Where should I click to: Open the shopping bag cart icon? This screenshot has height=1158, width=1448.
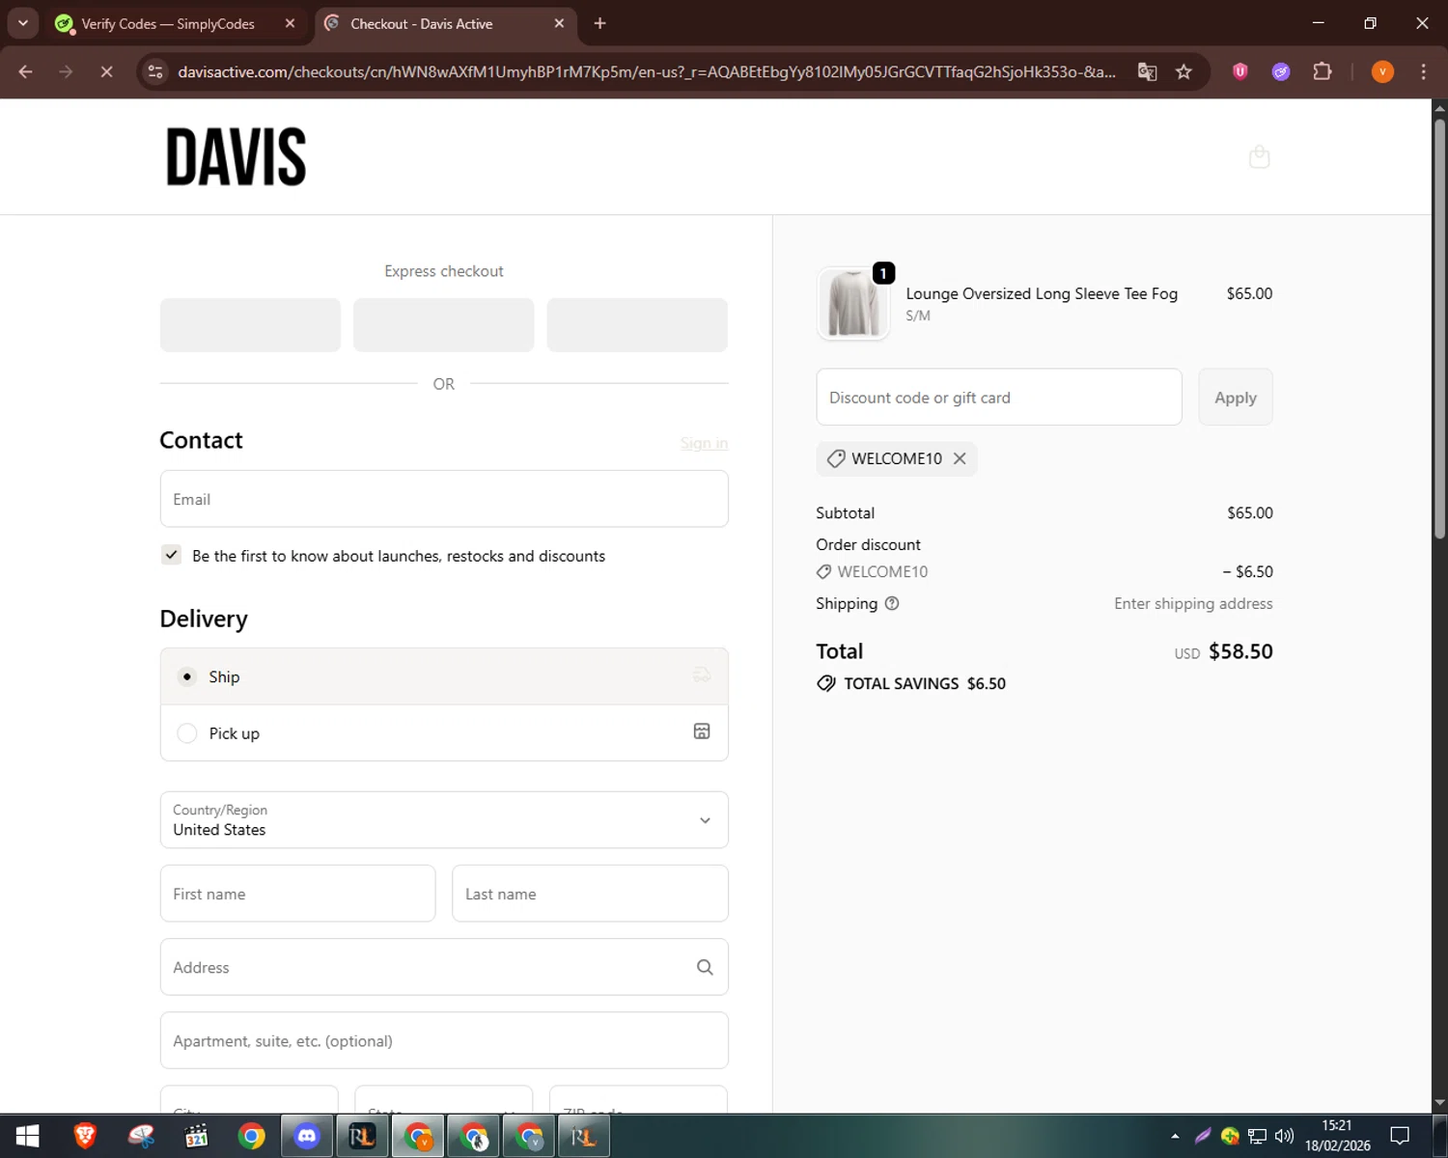pyautogui.click(x=1259, y=156)
